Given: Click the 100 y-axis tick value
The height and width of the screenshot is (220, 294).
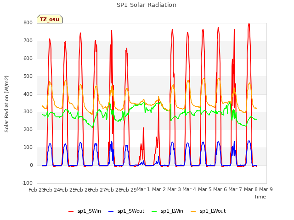Looking at the screenshot, I should 28,148.
